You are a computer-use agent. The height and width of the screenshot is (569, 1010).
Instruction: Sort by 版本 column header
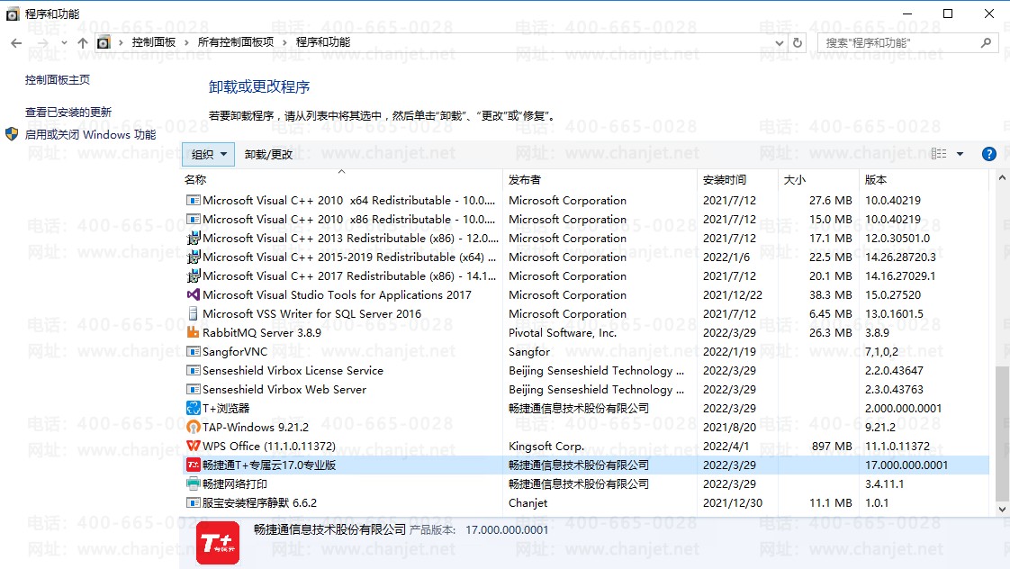(x=875, y=180)
